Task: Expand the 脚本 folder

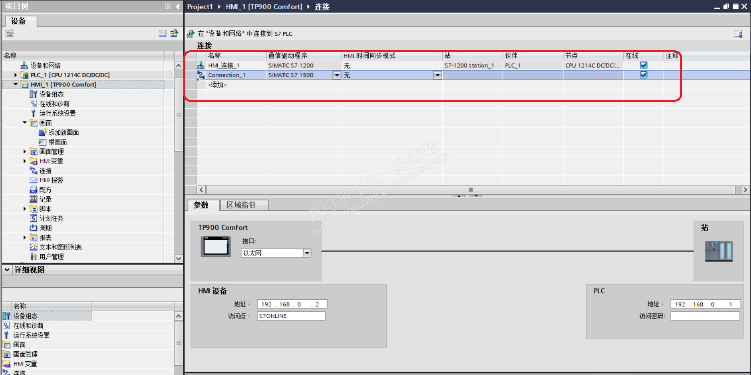Action: point(25,209)
